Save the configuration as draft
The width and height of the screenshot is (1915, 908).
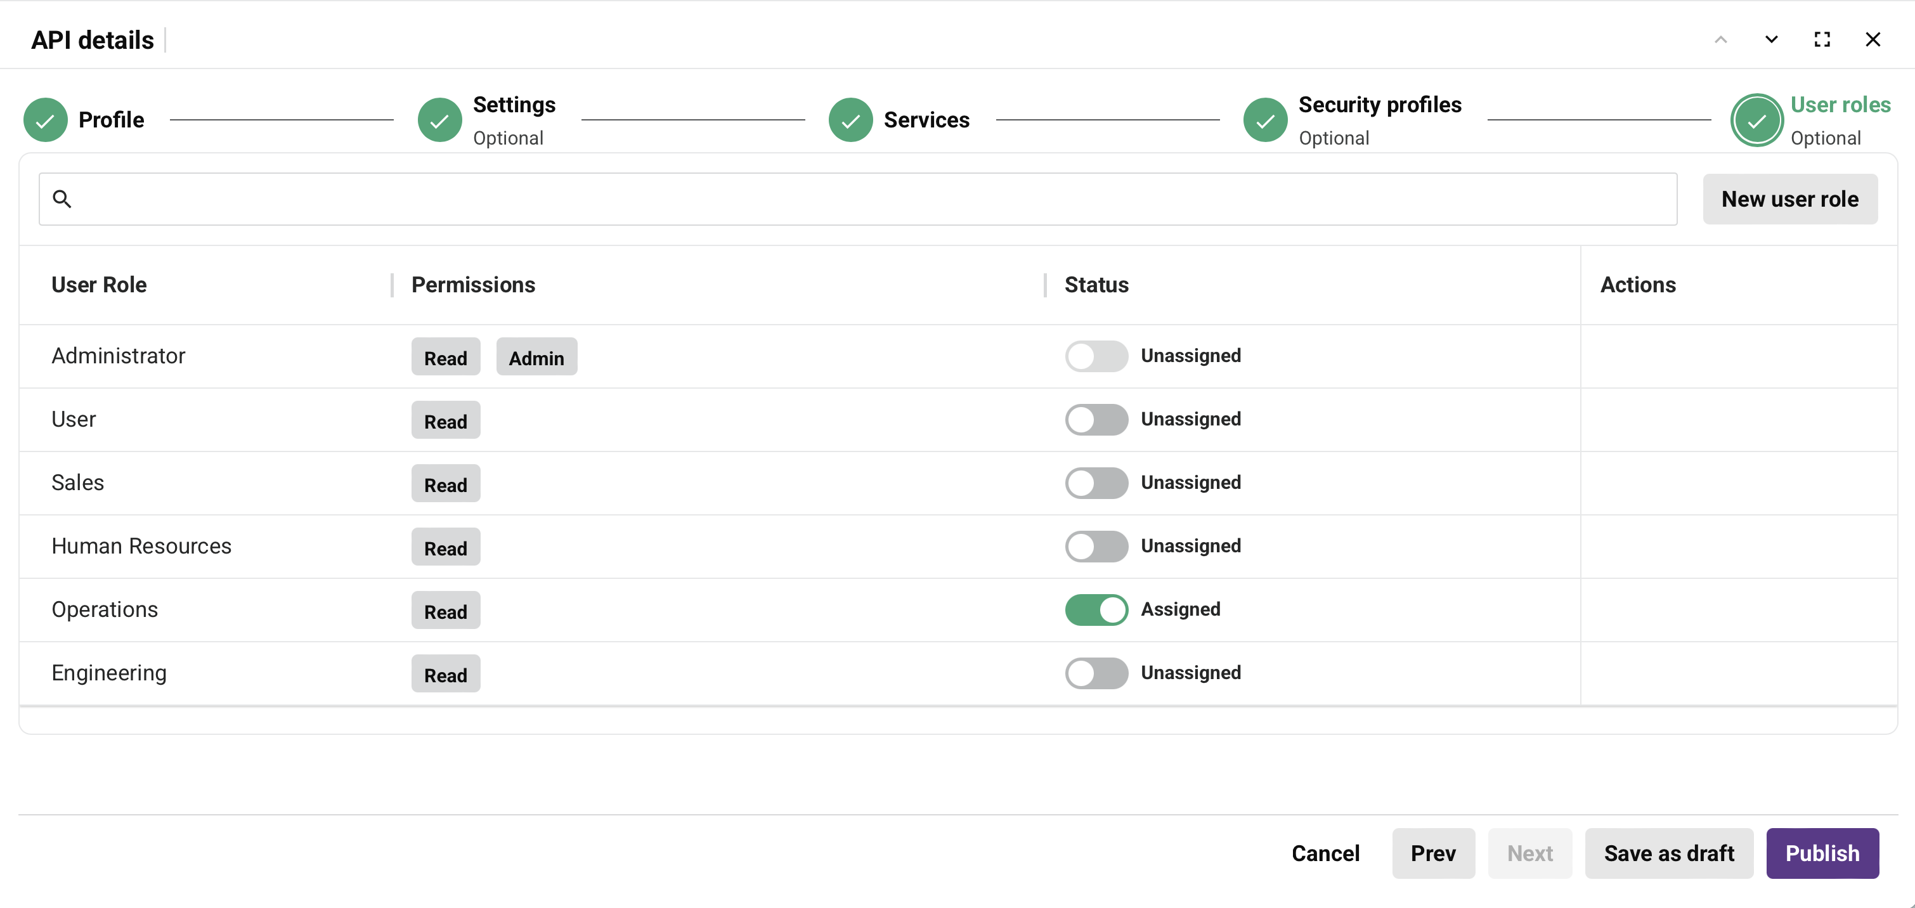(1669, 853)
